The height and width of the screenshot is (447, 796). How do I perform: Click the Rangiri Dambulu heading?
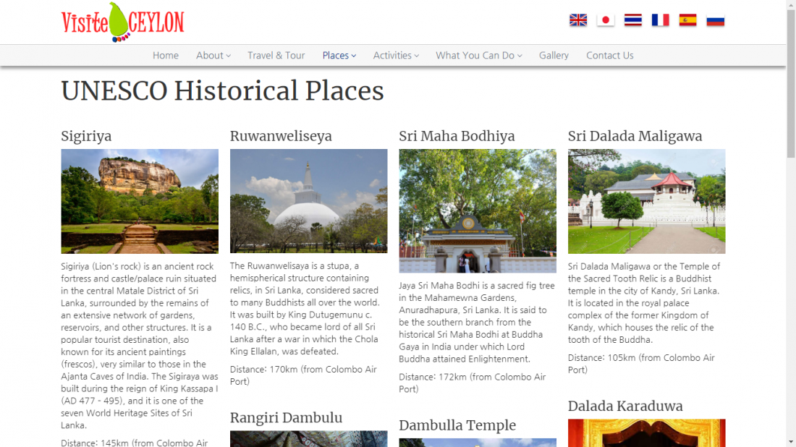coord(287,417)
